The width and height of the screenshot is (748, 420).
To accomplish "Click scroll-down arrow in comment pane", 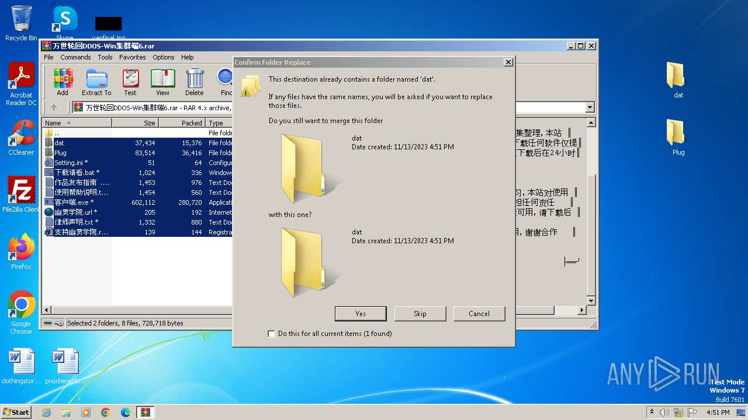I will (x=591, y=301).
